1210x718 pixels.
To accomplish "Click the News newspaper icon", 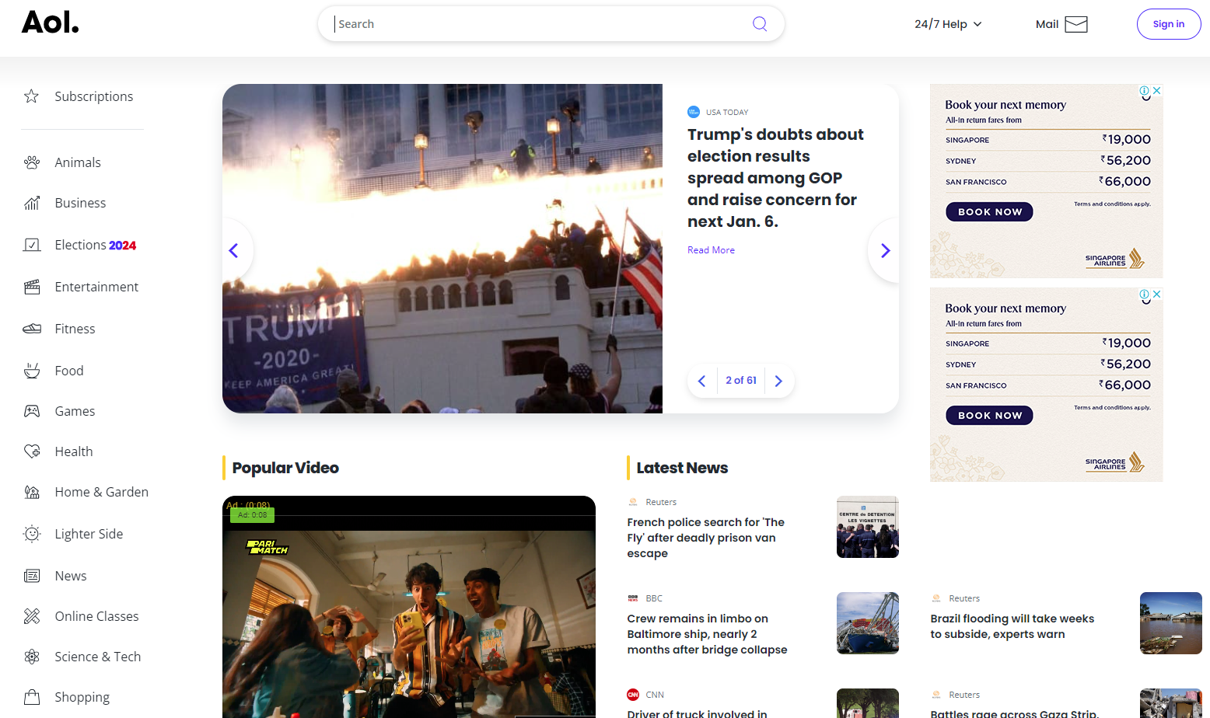I will click(31, 576).
